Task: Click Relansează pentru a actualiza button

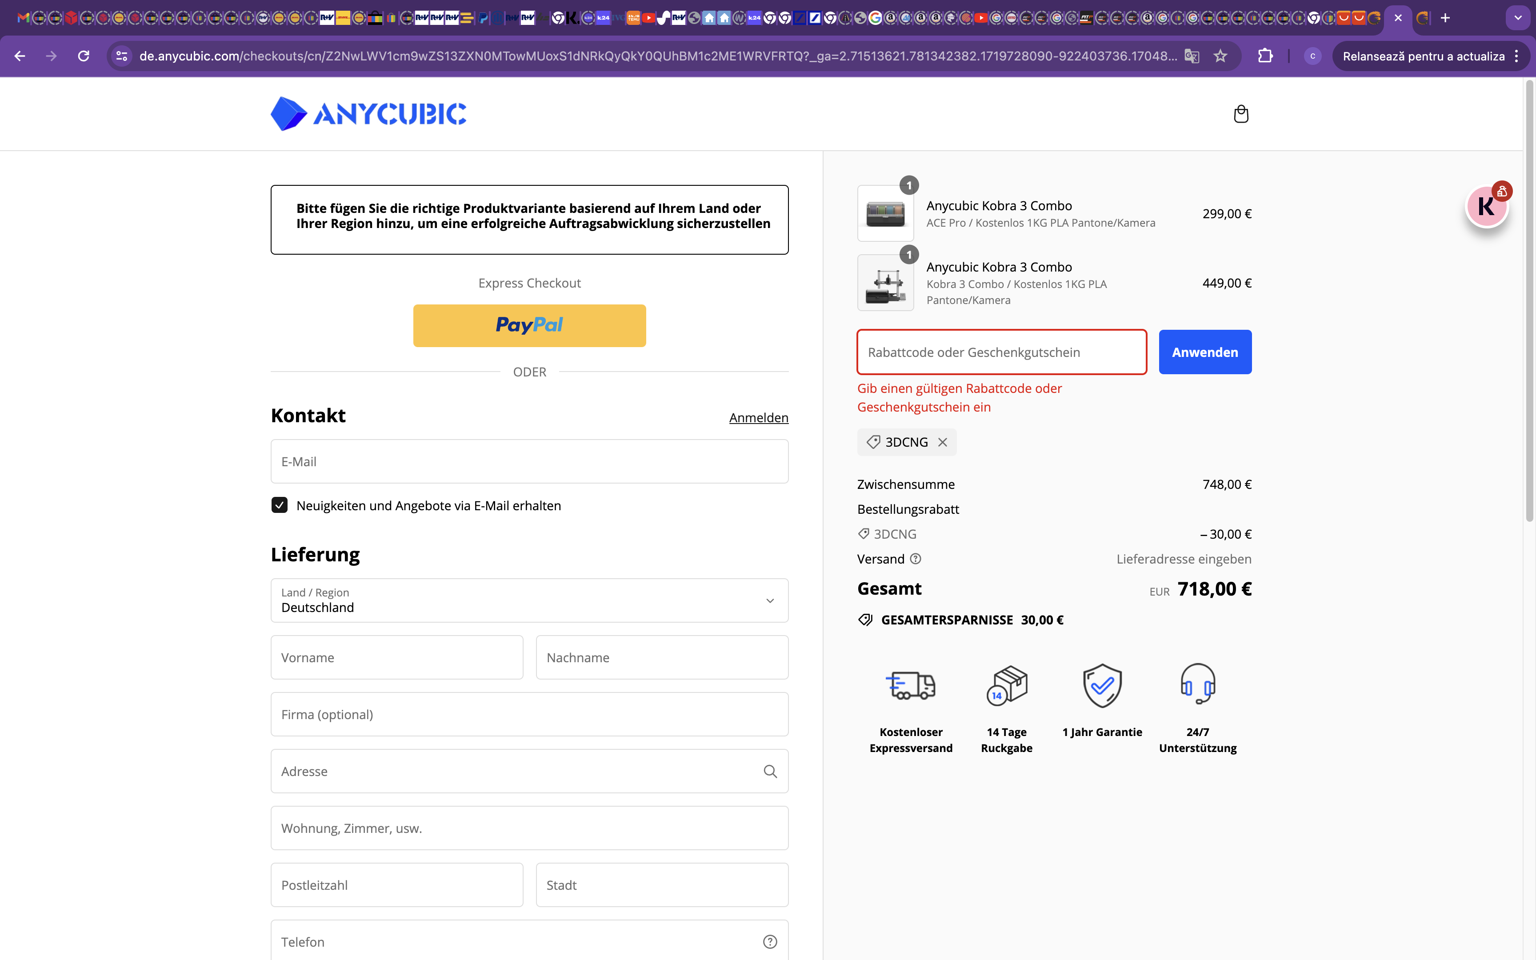Action: click(1423, 56)
